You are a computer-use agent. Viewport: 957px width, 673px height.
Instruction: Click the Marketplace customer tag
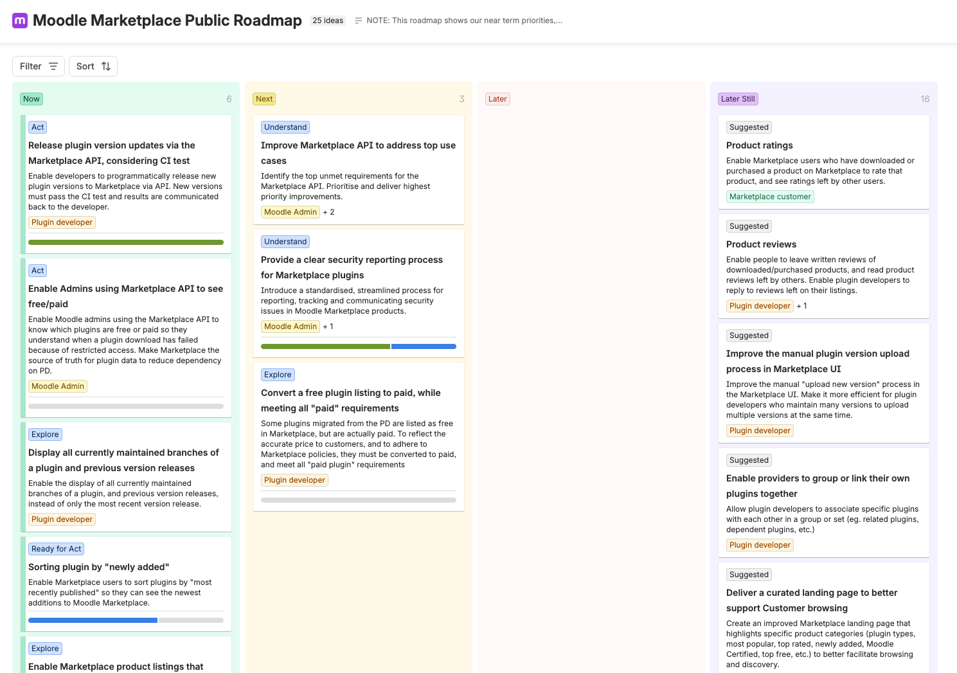pyautogui.click(x=770, y=197)
